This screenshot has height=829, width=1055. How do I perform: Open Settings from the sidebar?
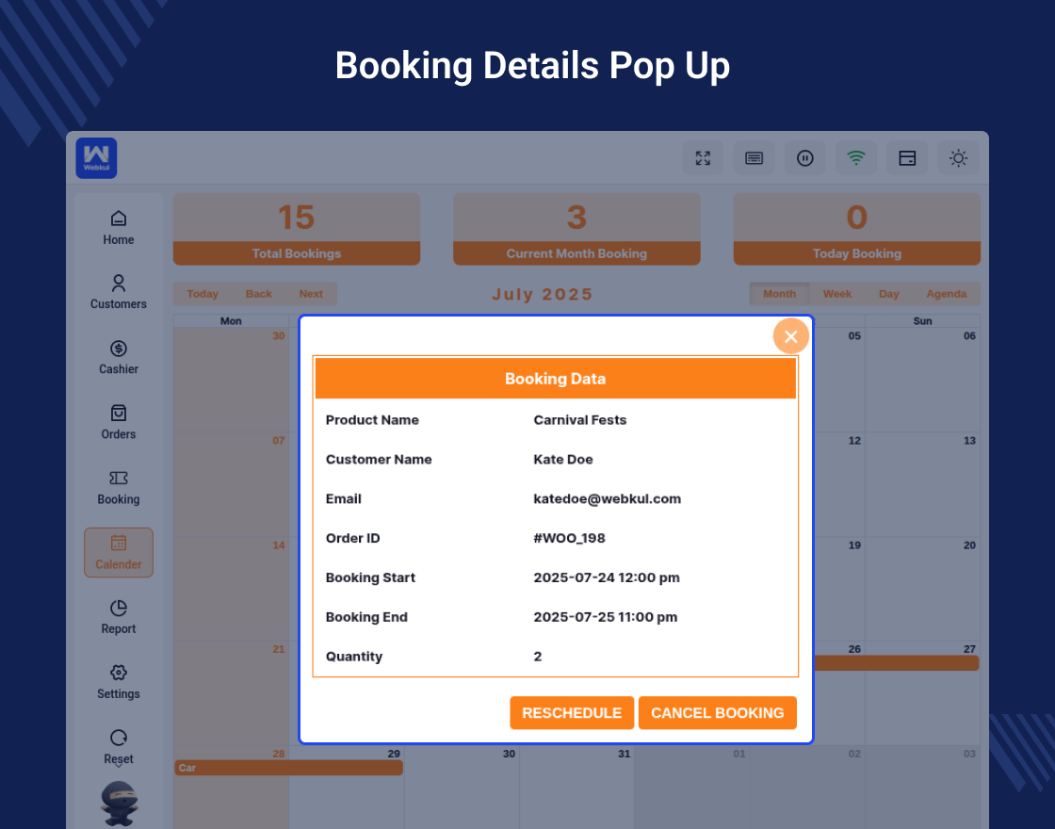click(x=119, y=682)
